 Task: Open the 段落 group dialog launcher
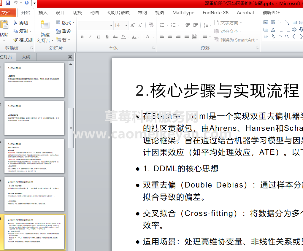257,48
